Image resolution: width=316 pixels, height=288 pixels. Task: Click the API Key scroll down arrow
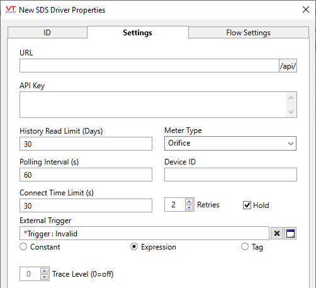tap(291, 112)
